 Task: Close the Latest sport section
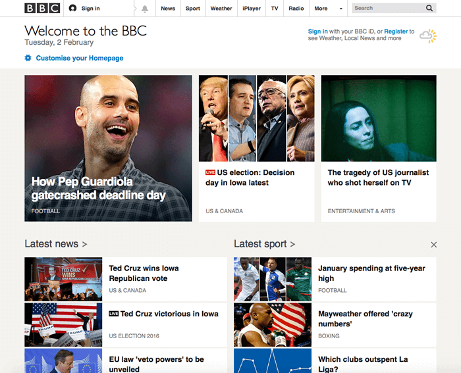(x=433, y=245)
